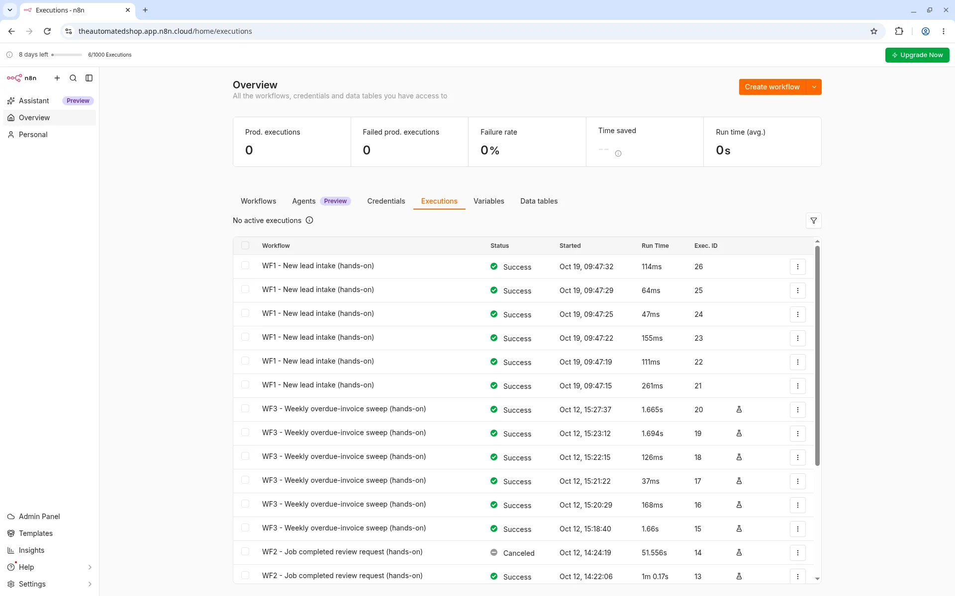Click the trial info icon beside 8 days left
The image size is (955, 596).
9,55
